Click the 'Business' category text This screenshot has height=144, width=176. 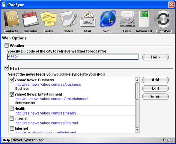pyautogui.click(x=22, y=89)
